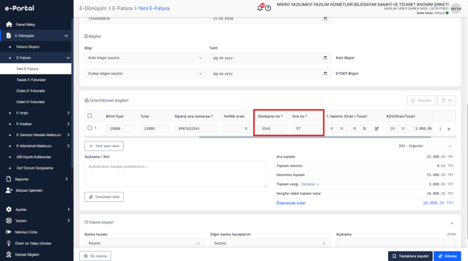Click the table horizontal scrollbar
This screenshot has width=468, height=261.
(x=315, y=137)
